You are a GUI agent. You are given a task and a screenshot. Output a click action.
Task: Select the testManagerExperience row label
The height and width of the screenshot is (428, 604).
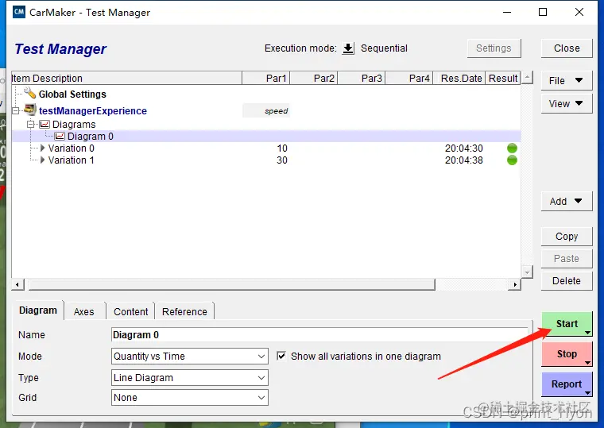coord(93,111)
